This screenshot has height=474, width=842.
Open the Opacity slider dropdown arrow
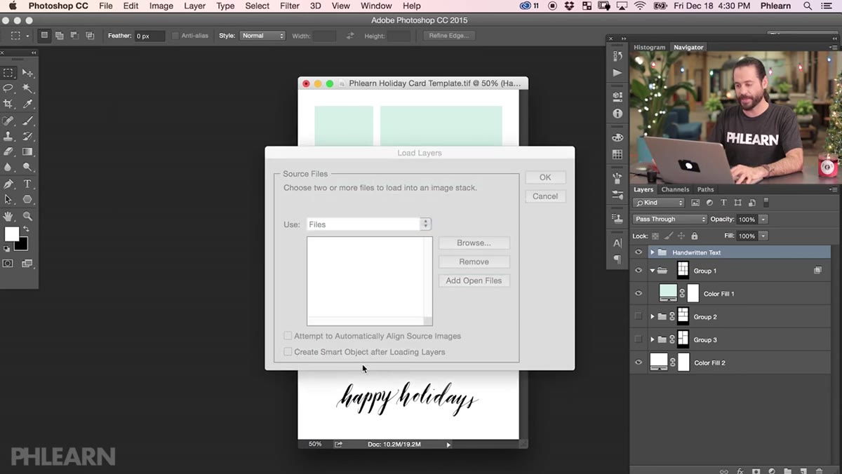coord(763,219)
